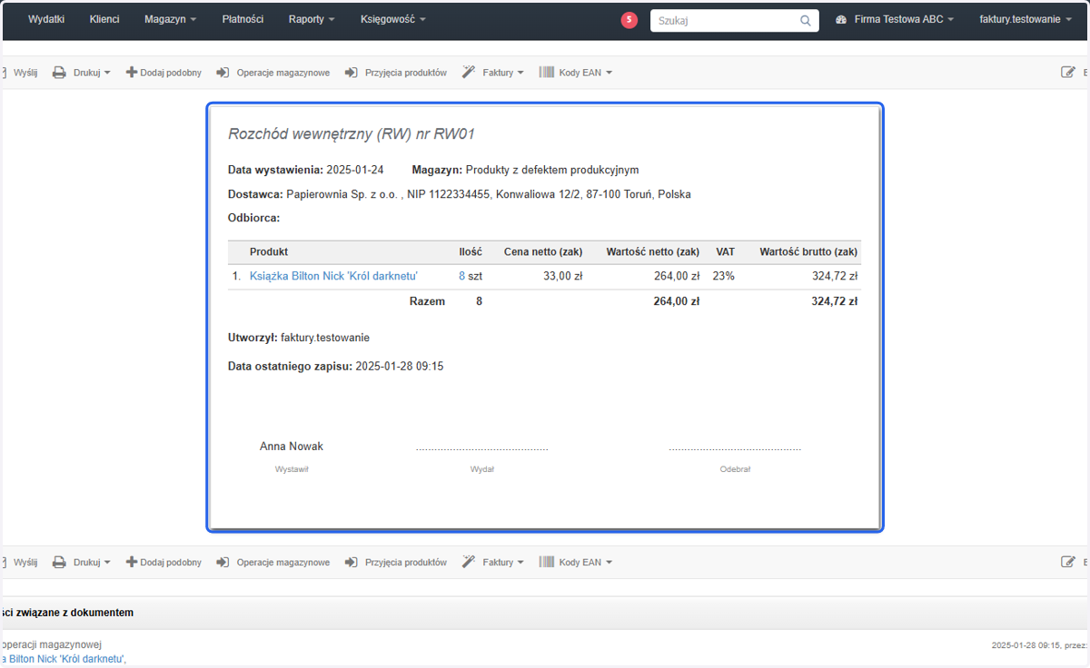Click the Anna Nowak signature name

coord(292,447)
